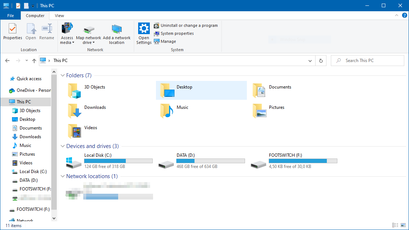
Task: Open address bar history dropdown
Action: 310,61
